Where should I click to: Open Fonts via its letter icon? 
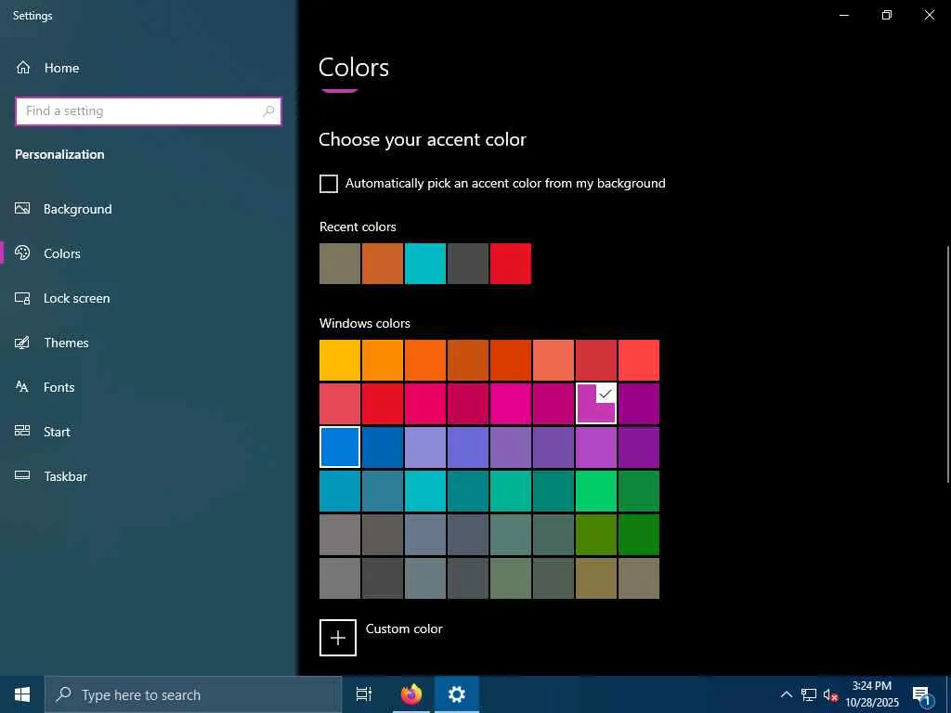click(22, 387)
